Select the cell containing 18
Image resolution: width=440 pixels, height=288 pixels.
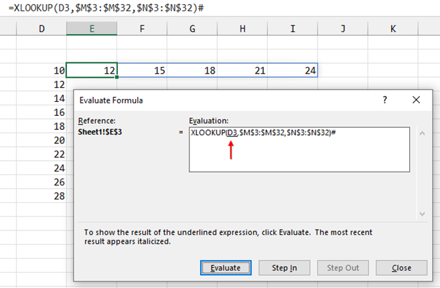tap(192, 70)
